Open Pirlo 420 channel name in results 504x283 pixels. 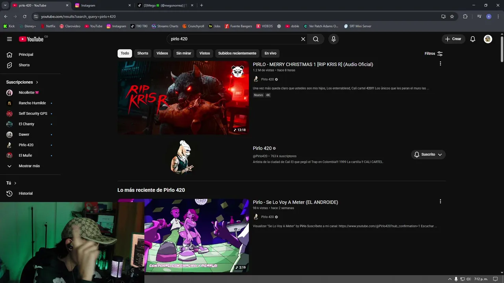point(262,148)
